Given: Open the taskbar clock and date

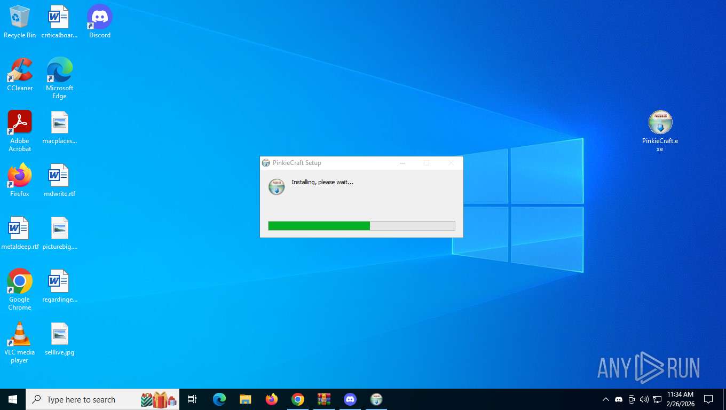Looking at the screenshot, I should click(681, 399).
